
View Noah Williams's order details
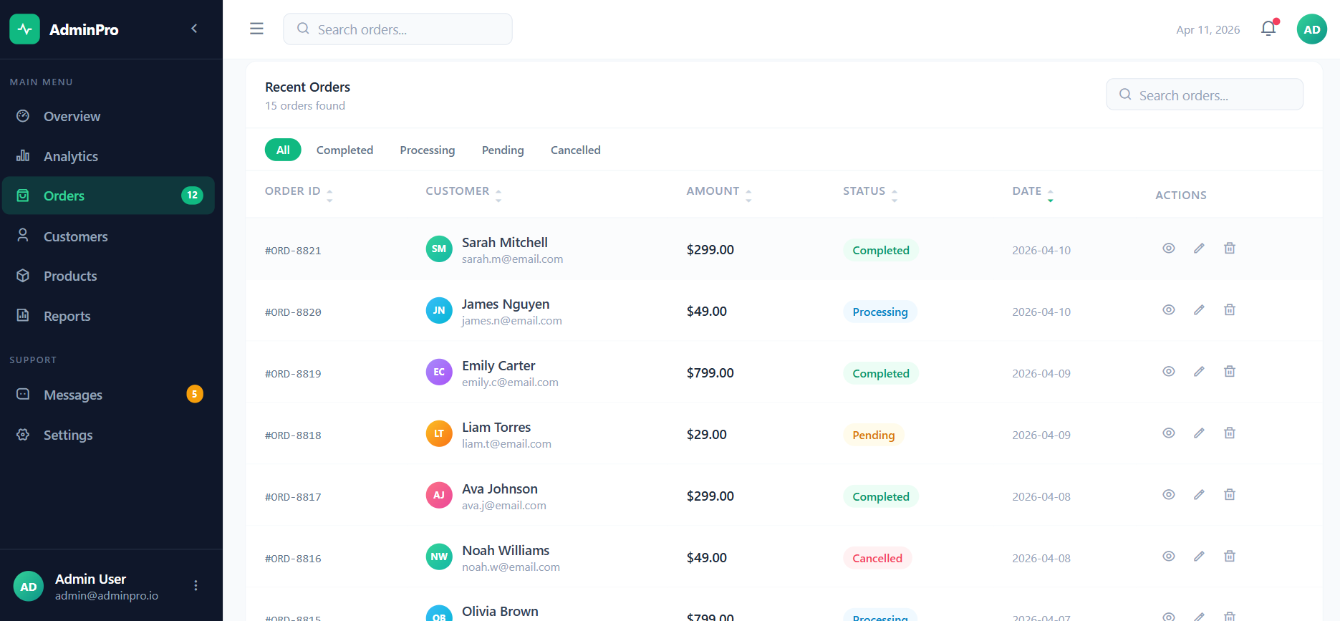point(1169,557)
